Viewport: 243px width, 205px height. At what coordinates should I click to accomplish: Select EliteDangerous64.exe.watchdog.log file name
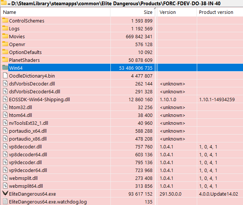[x=48, y=202]
